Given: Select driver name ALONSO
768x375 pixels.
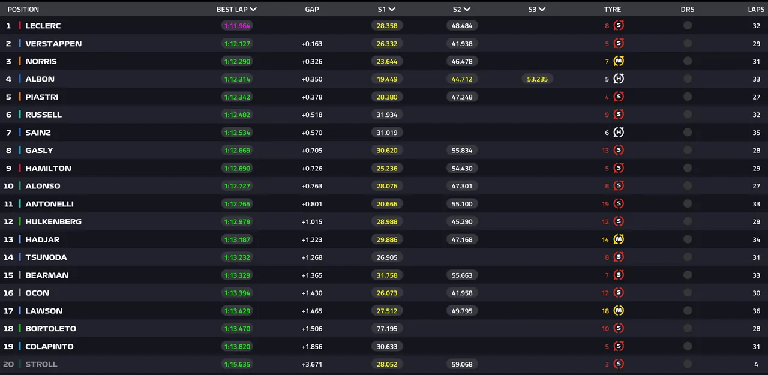Looking at the screenshot, I should pyautogui.click(x=43, y=186).
